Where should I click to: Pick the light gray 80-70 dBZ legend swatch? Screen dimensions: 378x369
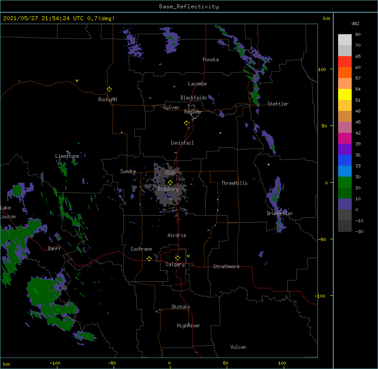pyautogui.click(x=345, y=40)
